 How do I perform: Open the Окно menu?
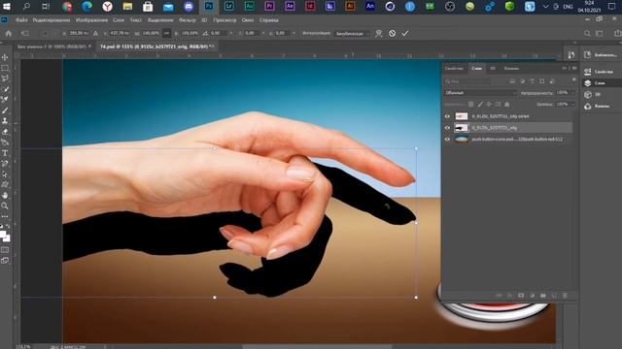coord(248,20)
